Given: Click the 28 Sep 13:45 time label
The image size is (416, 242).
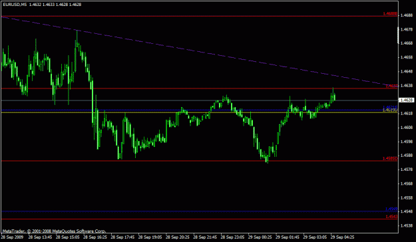Looking at the screenshot, I should (x=40, y=237).
